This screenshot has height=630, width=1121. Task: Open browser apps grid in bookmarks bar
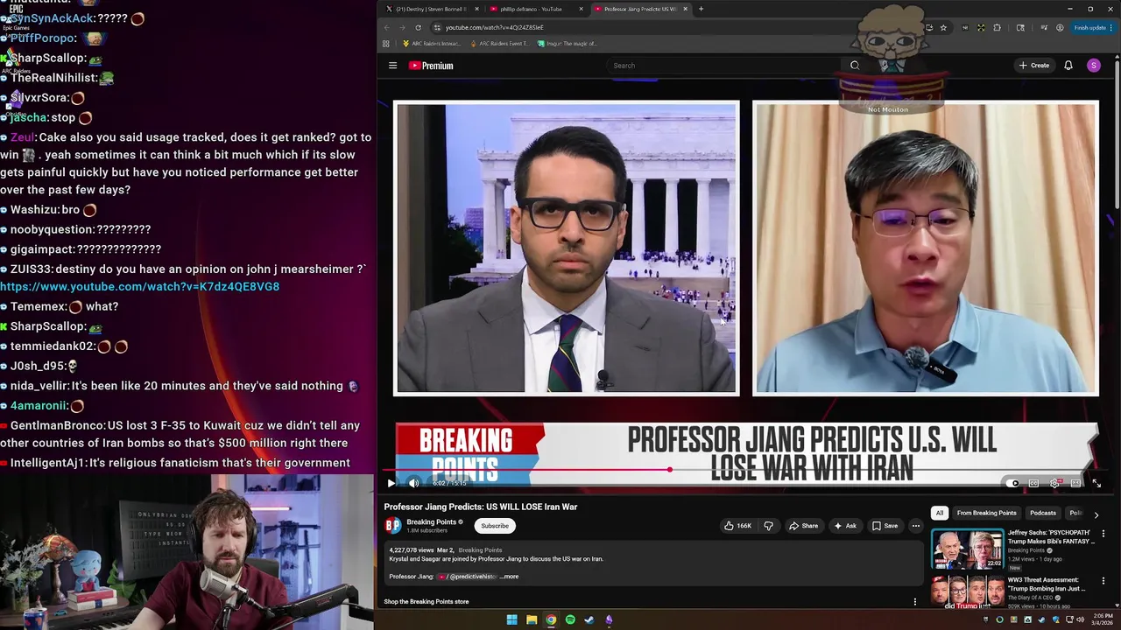pyautogui.click(x=386, y=44)
